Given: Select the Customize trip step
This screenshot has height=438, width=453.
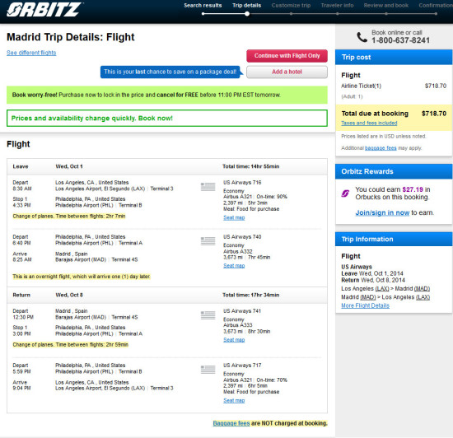Looking at the screenshot, I should [x=291, y=6].
